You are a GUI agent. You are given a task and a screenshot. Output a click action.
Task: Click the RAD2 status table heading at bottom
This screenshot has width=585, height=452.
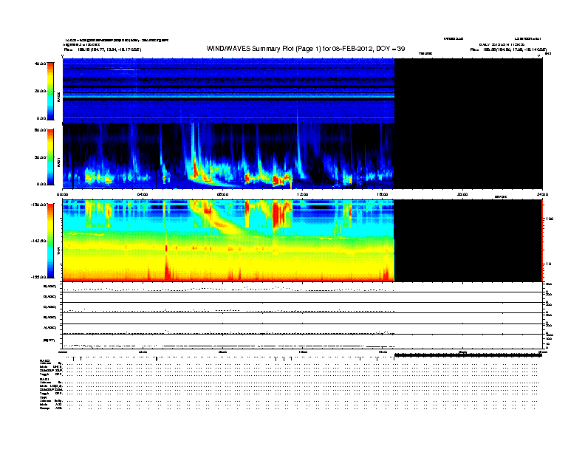click(44, 361)
